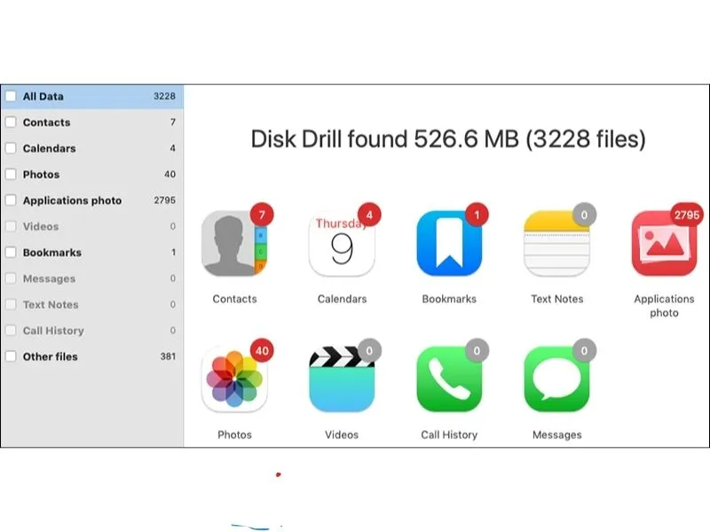Click the gray 0 badge on Call History
This screenshot has width=710, height=532.
coord(477,350)
